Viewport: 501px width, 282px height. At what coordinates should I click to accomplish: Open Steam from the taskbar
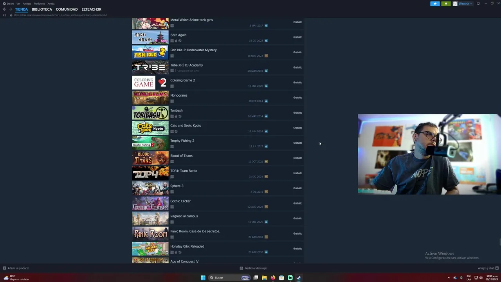(x=299, y=278)
